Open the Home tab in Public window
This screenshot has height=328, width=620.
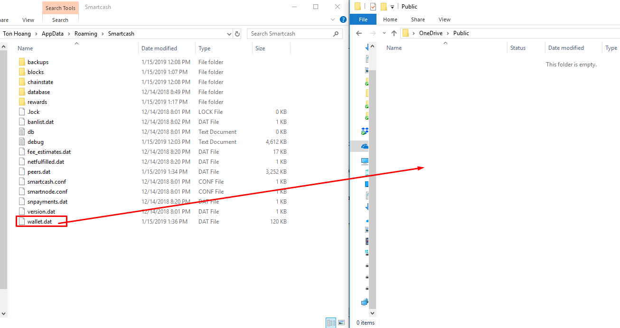click(x=390, y=19)
